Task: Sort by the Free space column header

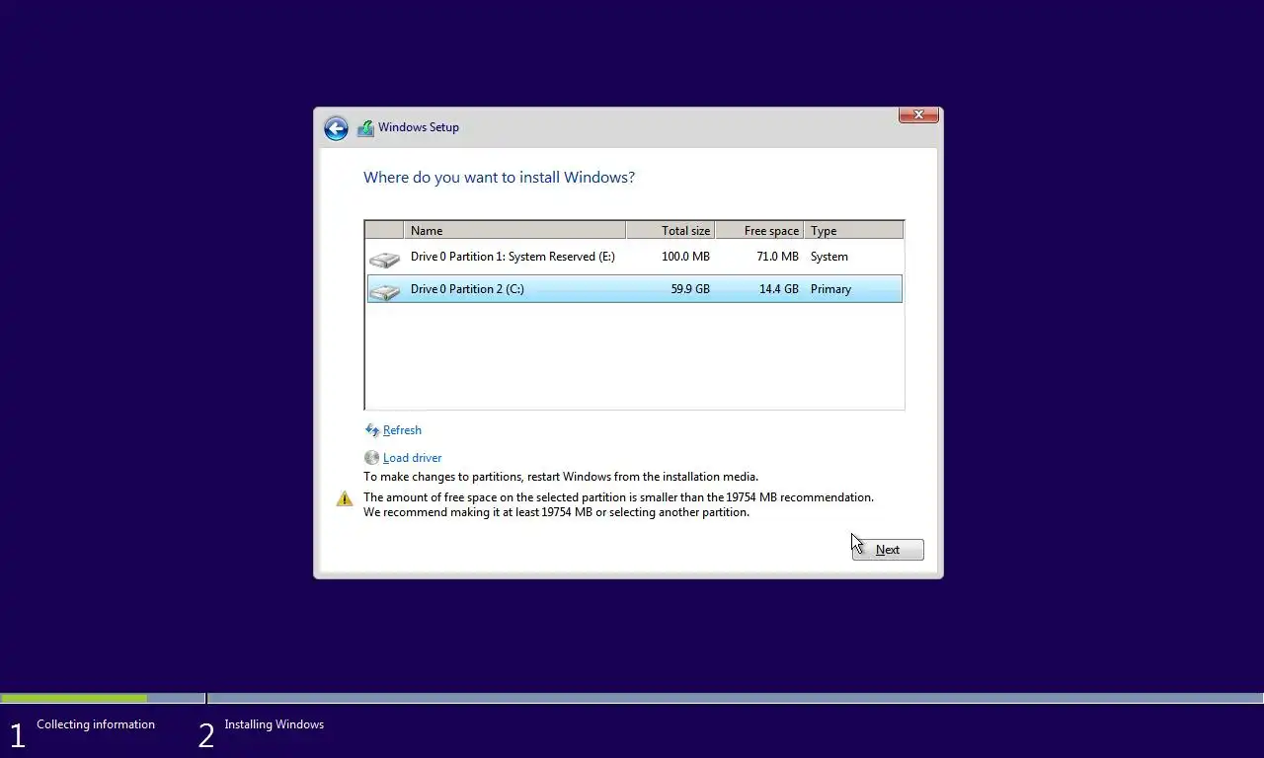Action: tap(759, 230)
